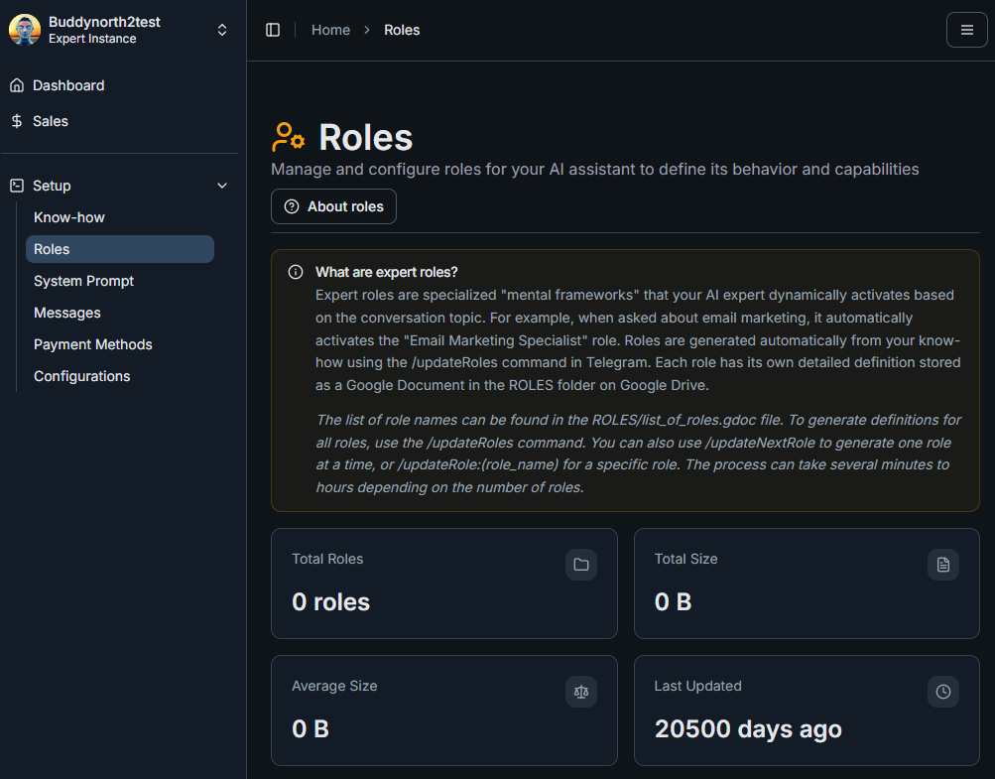
Task: Click the Buddynorth2test avatar thumbnail
Action: coord(24,29)
